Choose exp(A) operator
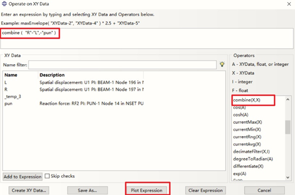The image size is (295, 195). point(240,174)
